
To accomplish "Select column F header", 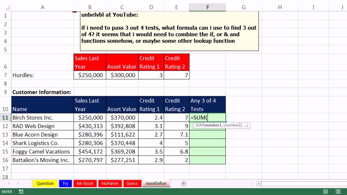I will [207, 7].
